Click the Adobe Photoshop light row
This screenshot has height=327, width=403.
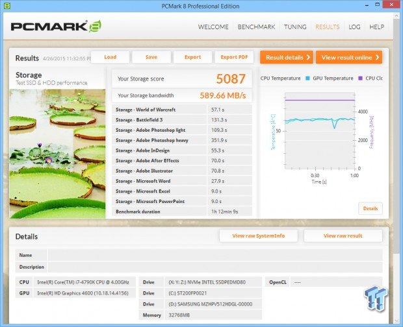[182, 130]
